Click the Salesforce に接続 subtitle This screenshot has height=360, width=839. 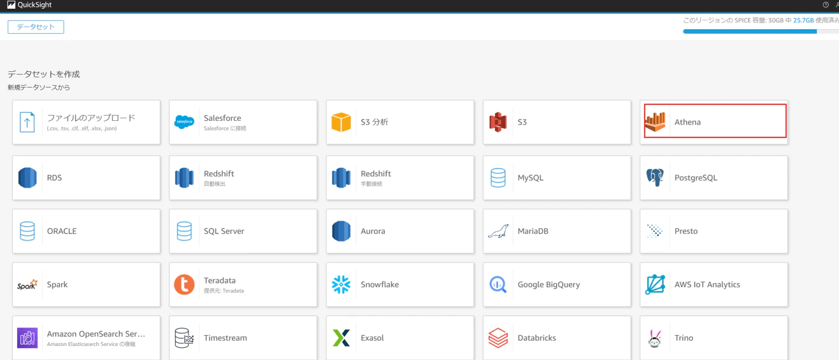[225, 128]
